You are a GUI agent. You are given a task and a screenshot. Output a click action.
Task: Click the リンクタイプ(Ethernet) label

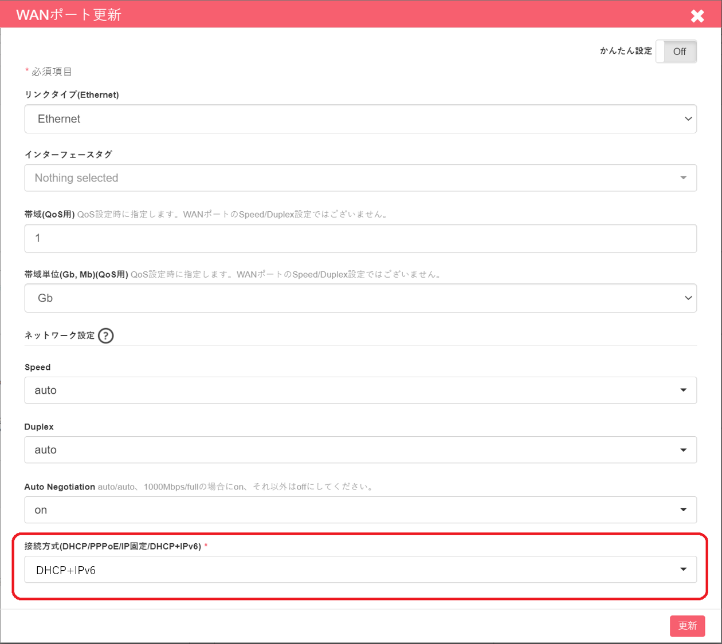tap(72, 95)
